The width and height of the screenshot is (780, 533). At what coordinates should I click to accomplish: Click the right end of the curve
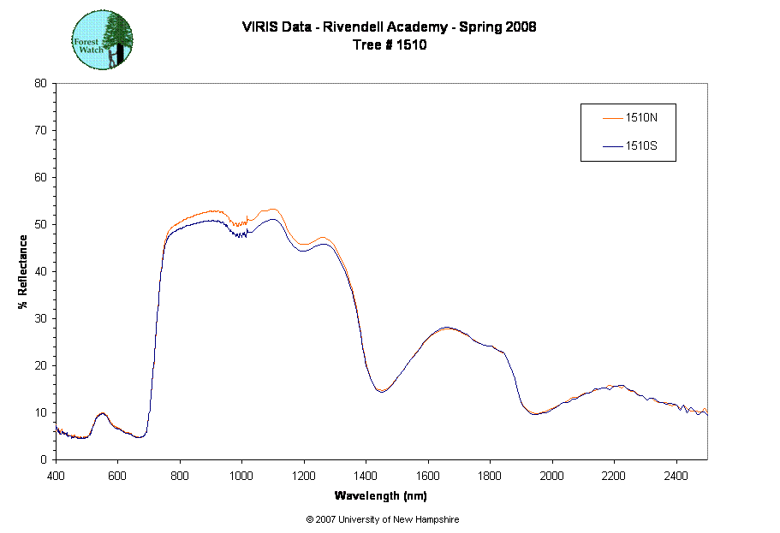coord(706,413)
